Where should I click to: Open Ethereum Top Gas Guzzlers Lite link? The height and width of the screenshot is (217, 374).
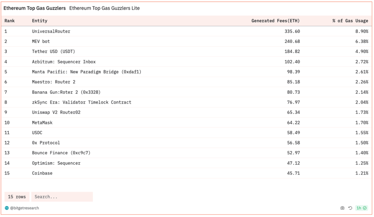point(104,8)
